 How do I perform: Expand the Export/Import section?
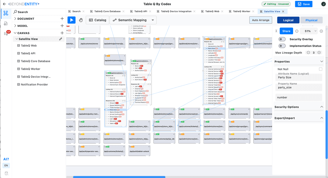[322, 118]
